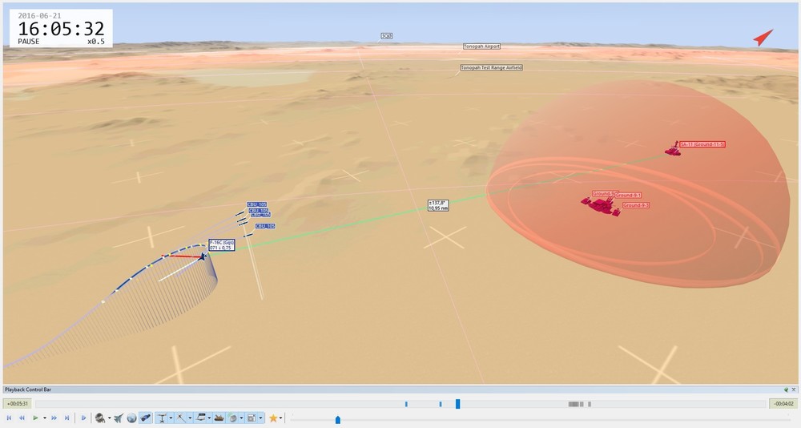
Task: Select the globe satellite view icon
Action: [x=131, y=418]
